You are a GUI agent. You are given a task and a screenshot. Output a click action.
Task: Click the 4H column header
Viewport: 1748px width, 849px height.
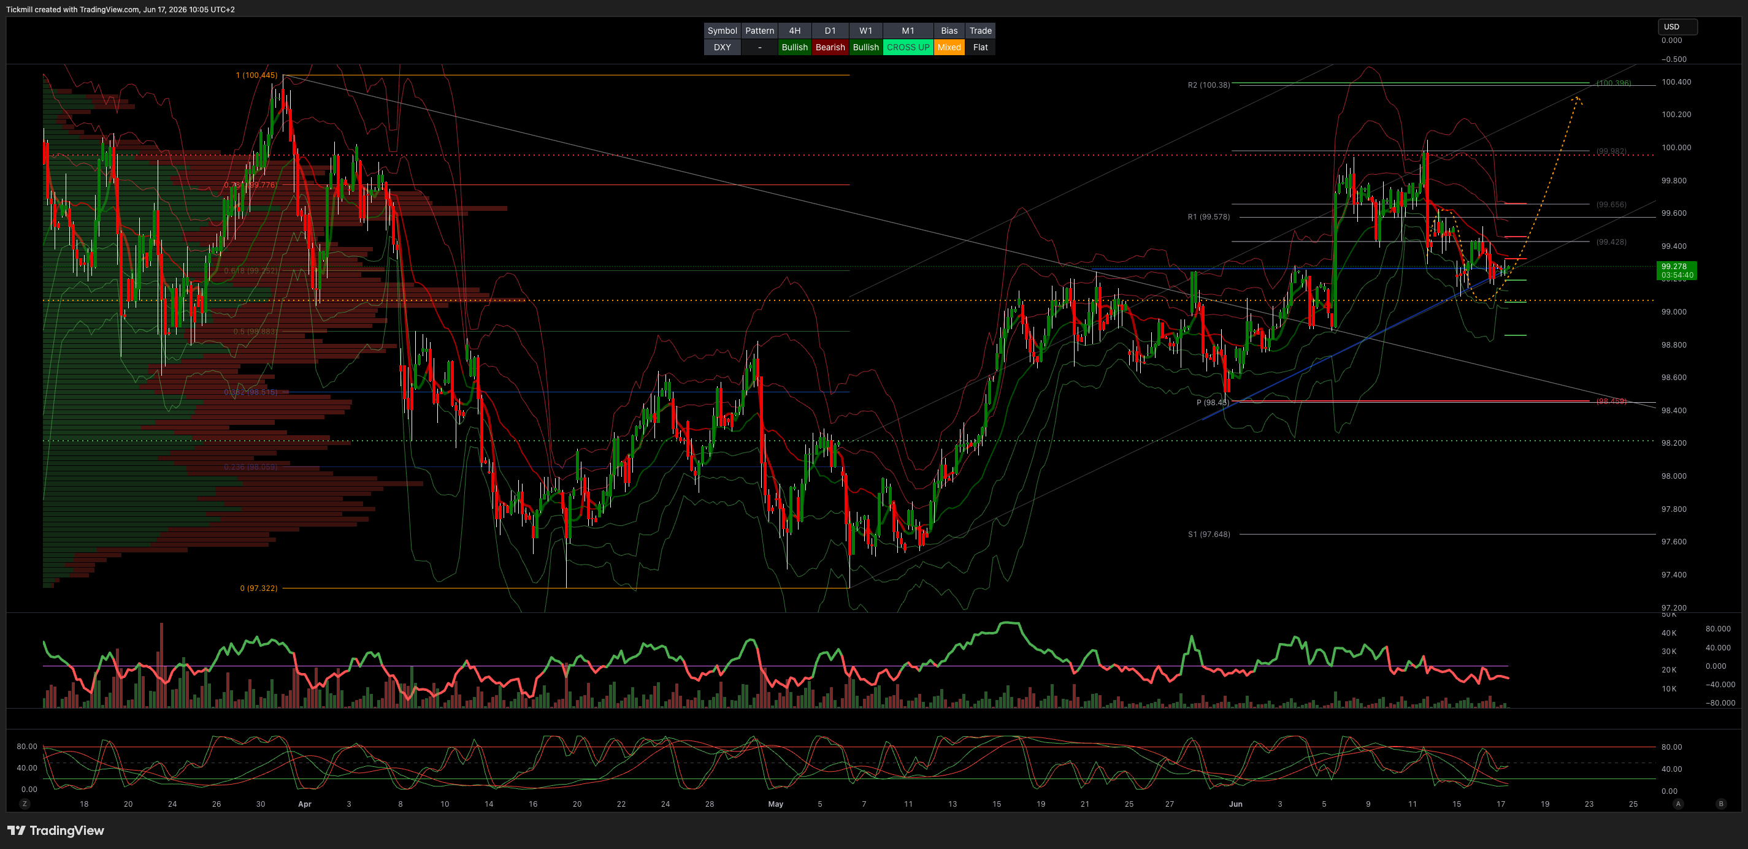click(795, 31)
